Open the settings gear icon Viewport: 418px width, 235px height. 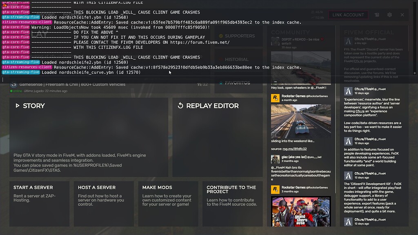(389, 15)
